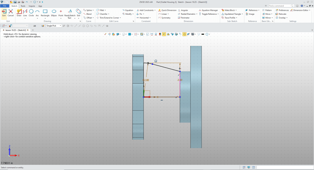Click the Find a command search box
314x170 pixels.
pyautogui.click(x=281, y=6)
